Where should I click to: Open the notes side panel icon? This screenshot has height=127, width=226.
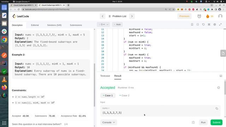point(223,53)
